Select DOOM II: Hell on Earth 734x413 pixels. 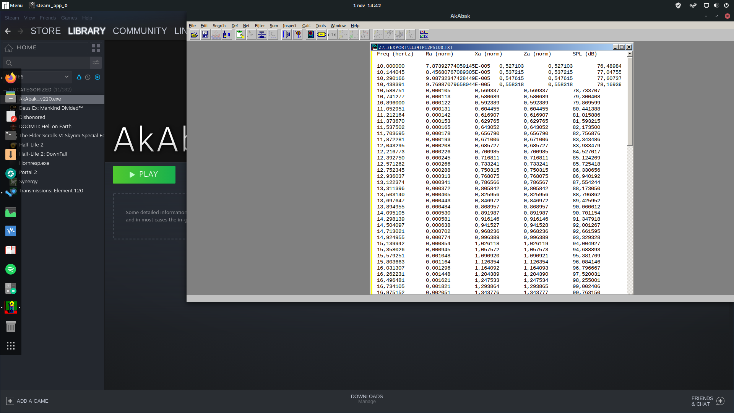pyautogui.click(x=45, y=127)
